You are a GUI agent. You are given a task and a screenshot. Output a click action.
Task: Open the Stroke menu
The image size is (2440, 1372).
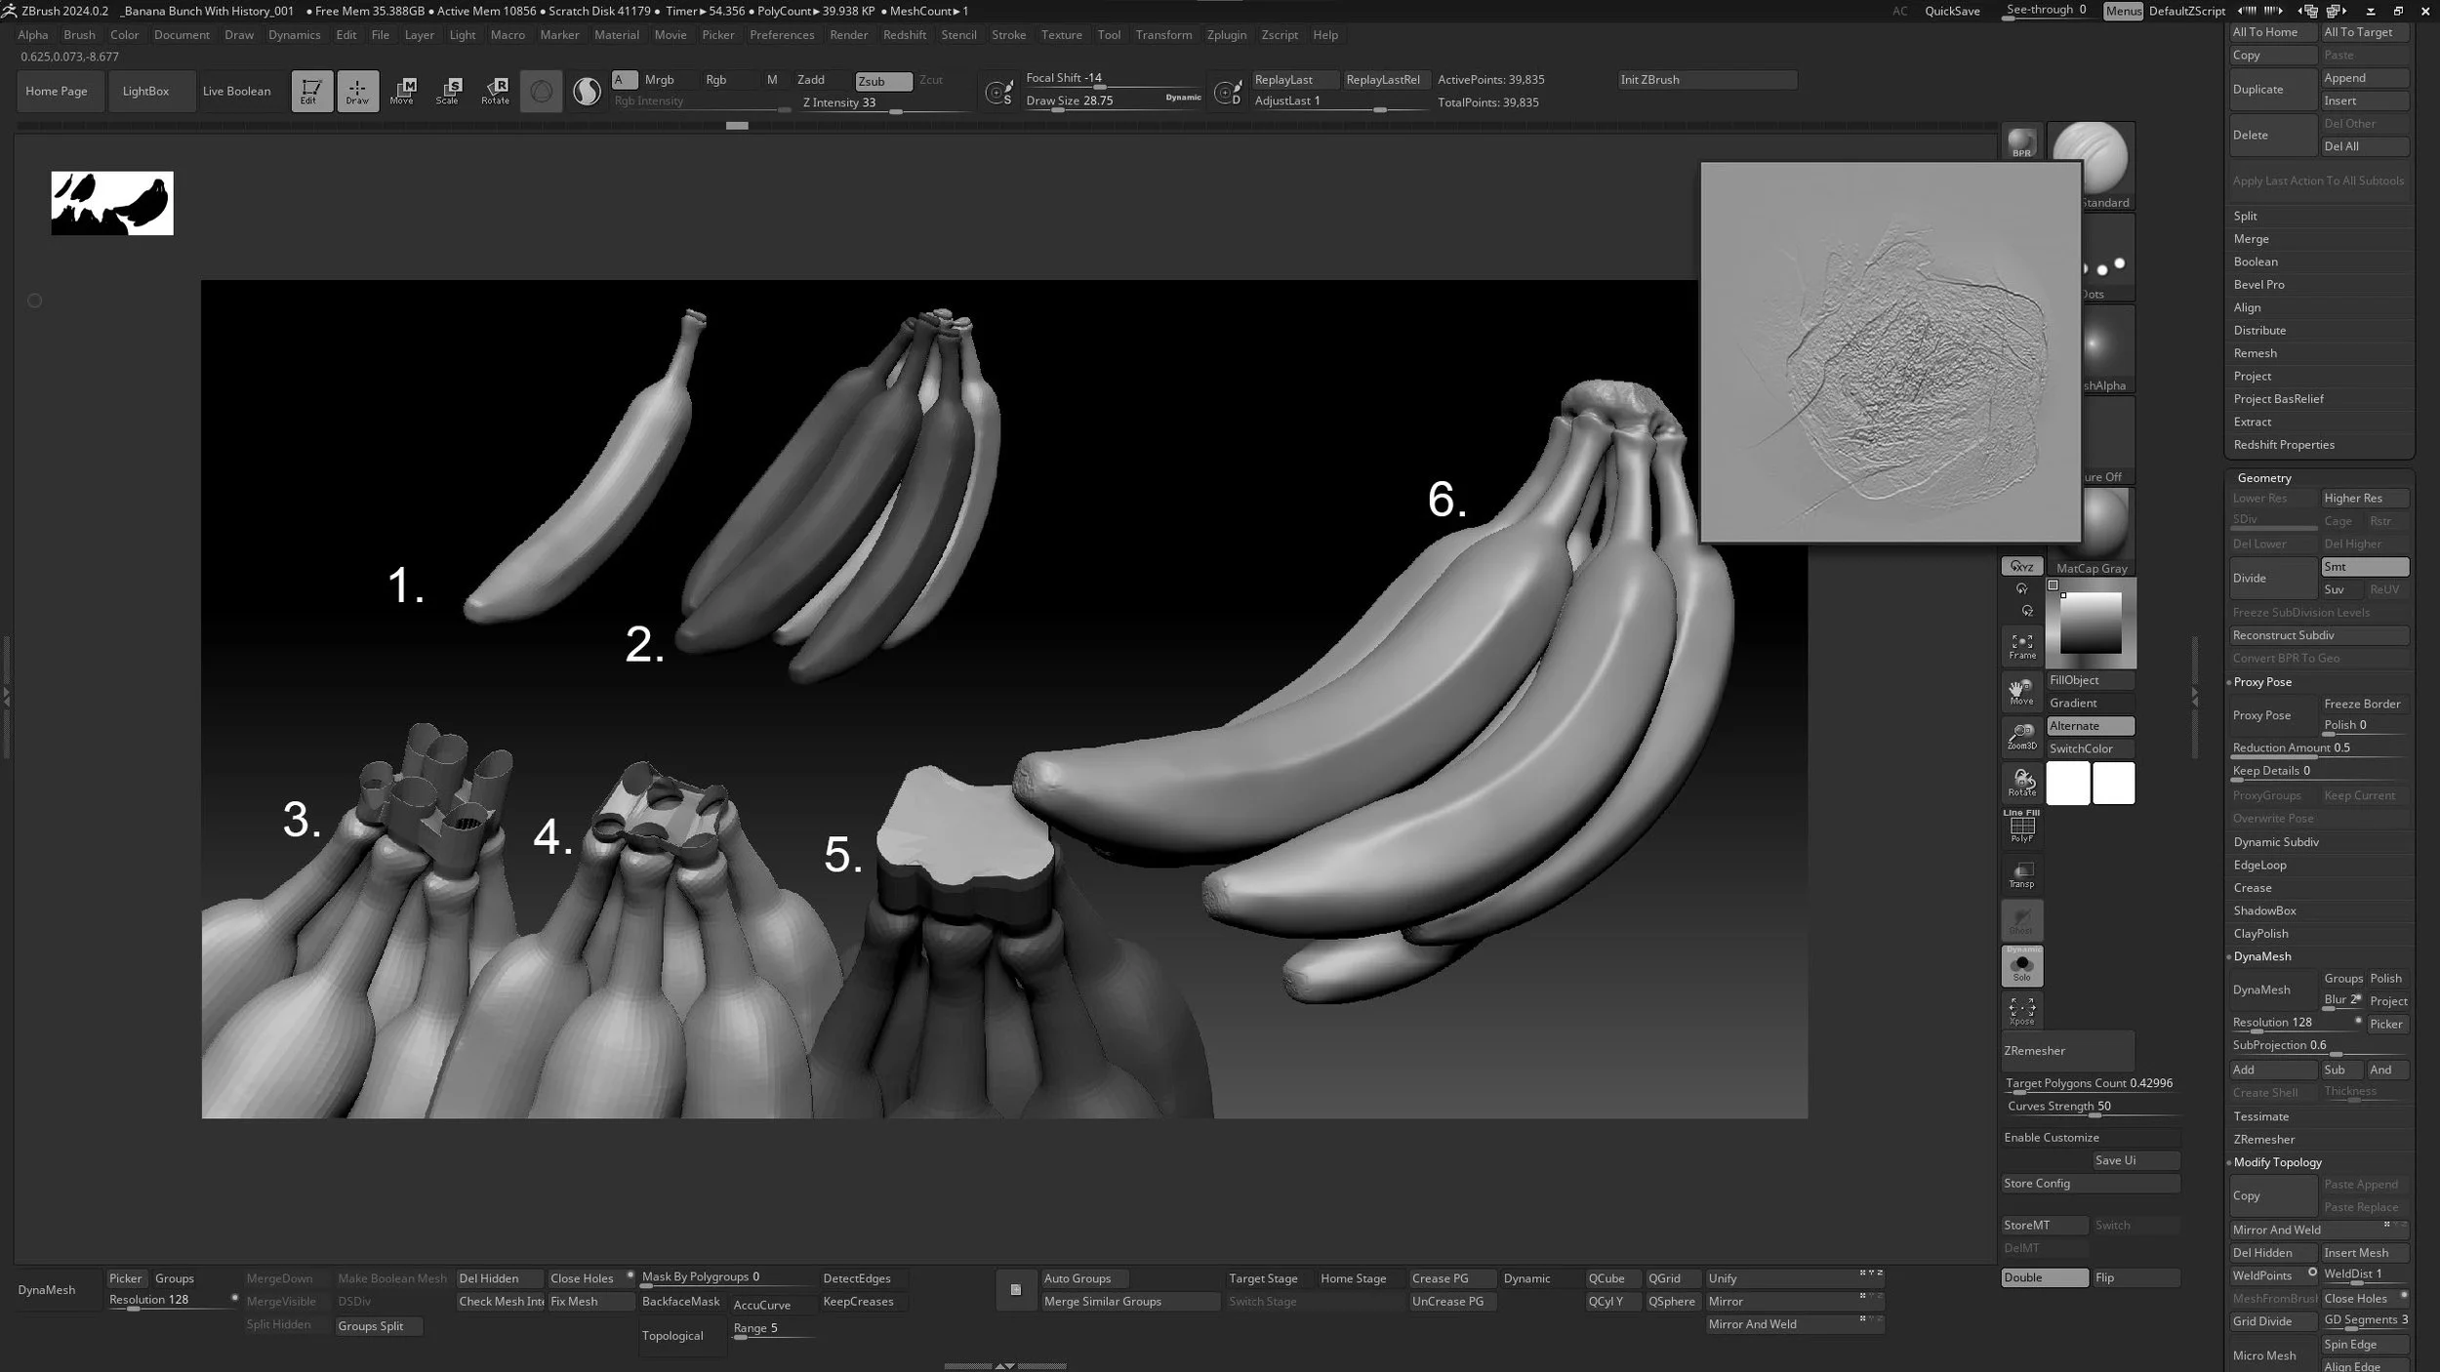pyautogui.click(x=1008, y=35)
